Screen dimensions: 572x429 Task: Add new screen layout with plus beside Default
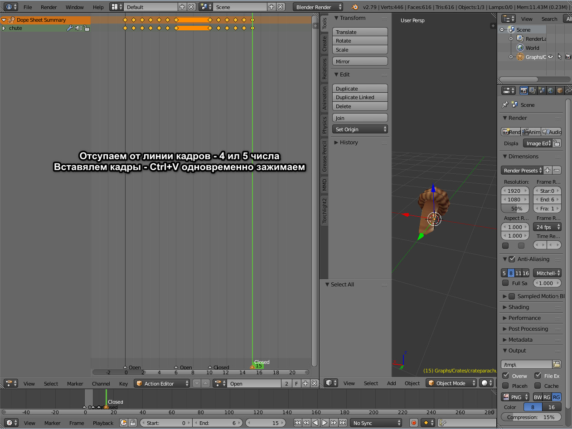182,7
